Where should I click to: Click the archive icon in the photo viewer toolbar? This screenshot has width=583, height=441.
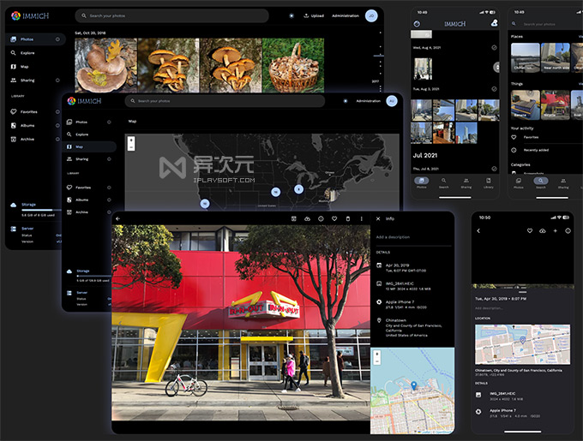294,218
